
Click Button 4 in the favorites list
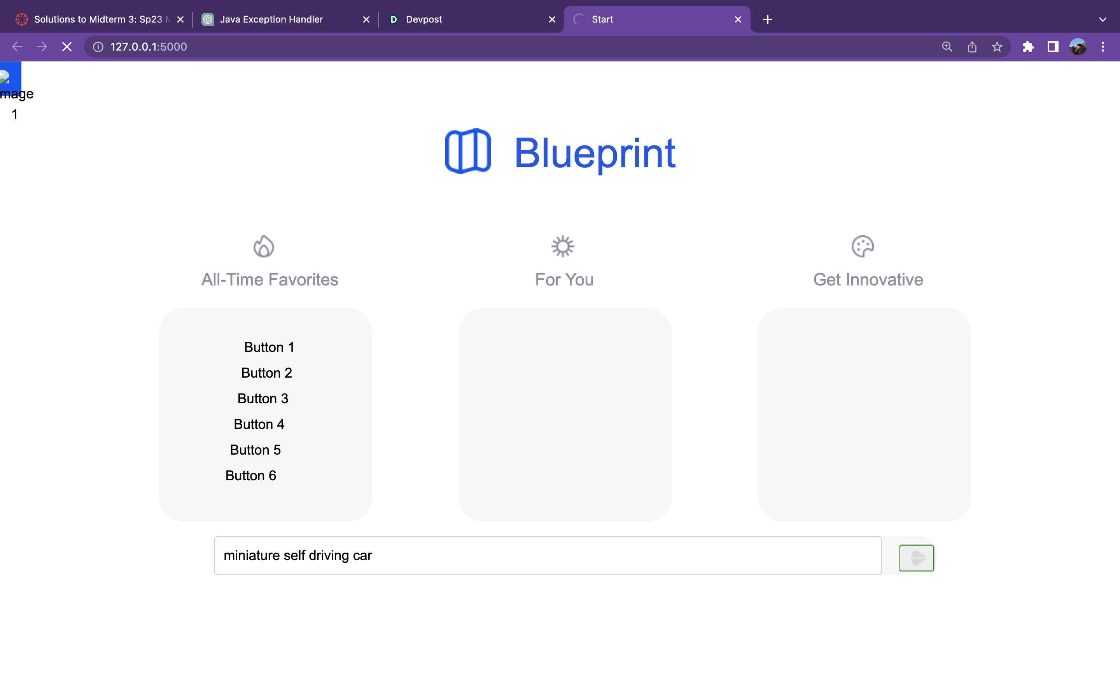(x=259, y=424)
